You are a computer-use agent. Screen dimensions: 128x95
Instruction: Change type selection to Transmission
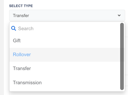click(27, 83)
